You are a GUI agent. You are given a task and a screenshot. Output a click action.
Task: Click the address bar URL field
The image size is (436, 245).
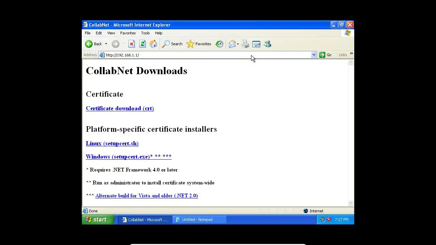(207, 55)
